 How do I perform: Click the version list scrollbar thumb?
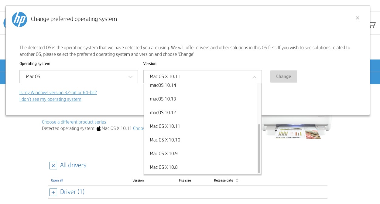coord(259,149)
